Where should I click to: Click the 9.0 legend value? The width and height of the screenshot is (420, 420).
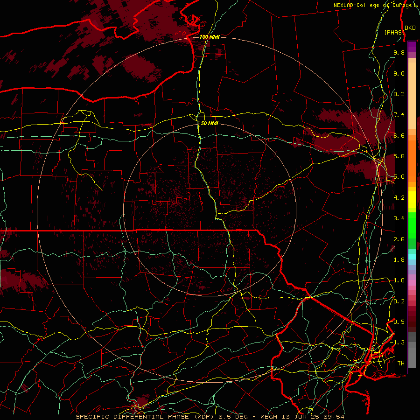coord(399,73)
